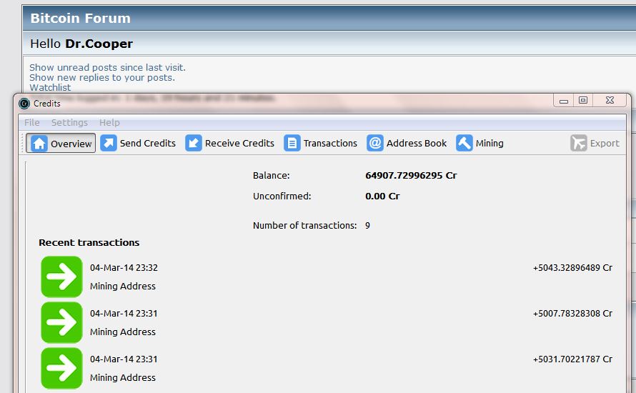Open the File menu
Viewport: 636px width, 393px height.
pos(31,122)
